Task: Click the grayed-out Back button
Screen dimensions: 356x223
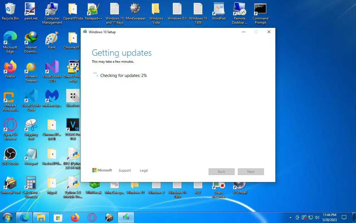Action: click(x=222, y=172)
